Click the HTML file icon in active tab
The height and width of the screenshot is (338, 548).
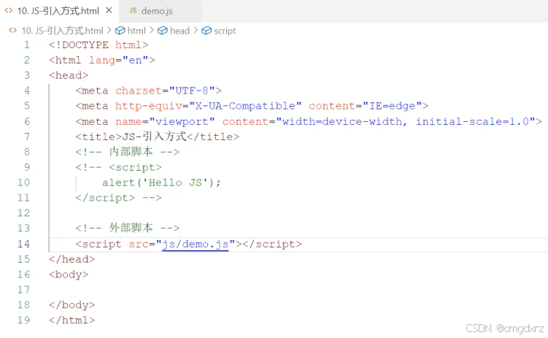[9, 10]
